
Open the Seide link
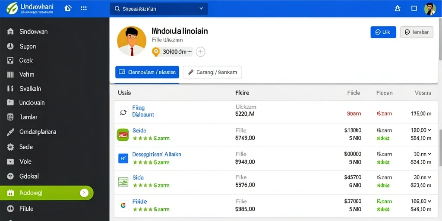(139, 130)
